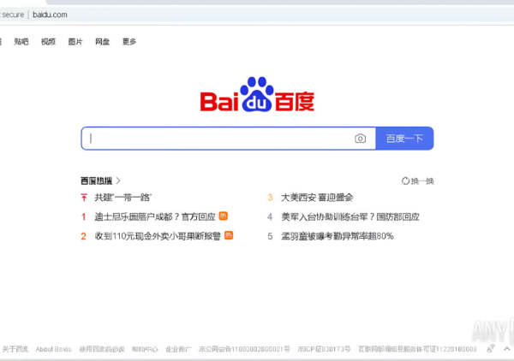Open hot search 美军入台协助训练台军？国防部回应

350,216
